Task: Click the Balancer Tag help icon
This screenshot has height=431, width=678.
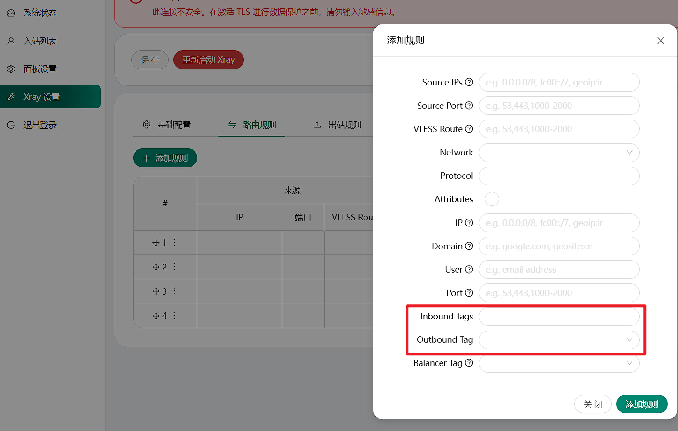Action: coord(469,363)
